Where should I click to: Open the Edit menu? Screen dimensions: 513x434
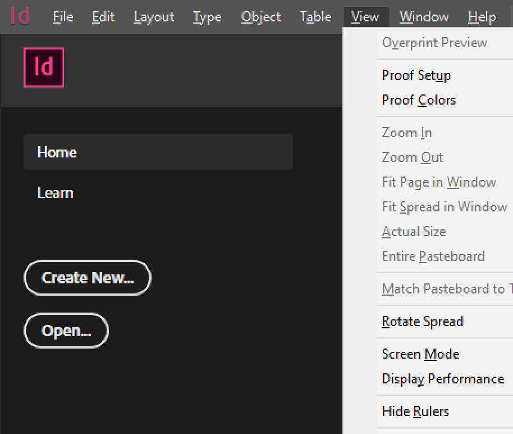point(103,17)
